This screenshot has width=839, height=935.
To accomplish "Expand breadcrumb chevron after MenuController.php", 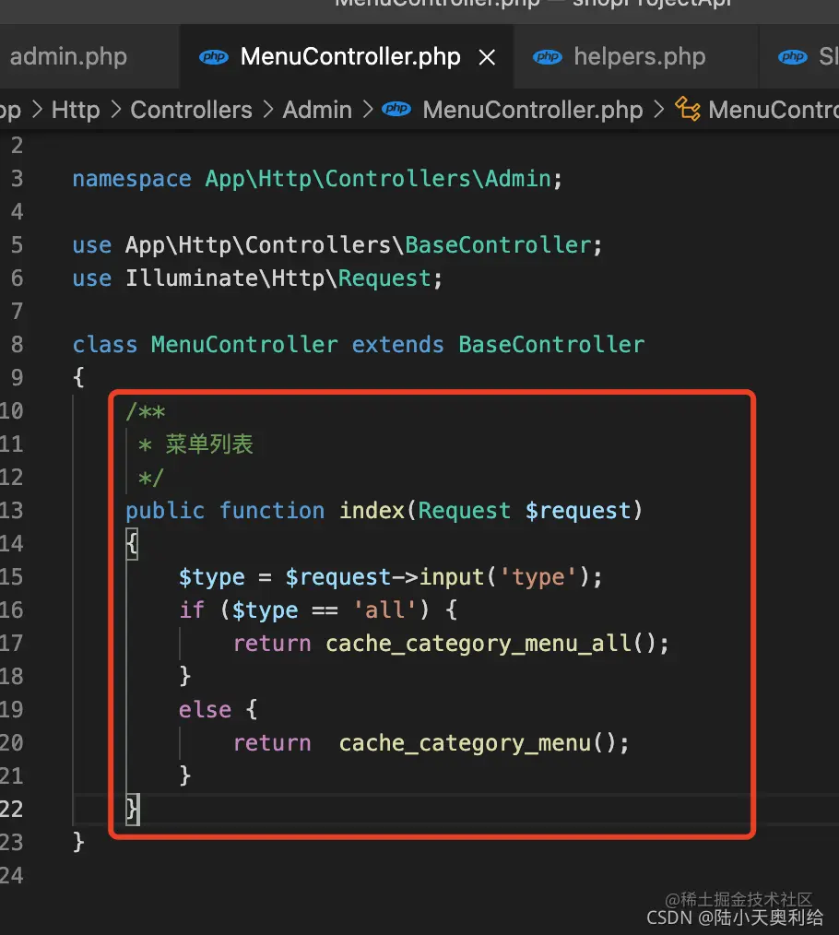I will 658,110.
